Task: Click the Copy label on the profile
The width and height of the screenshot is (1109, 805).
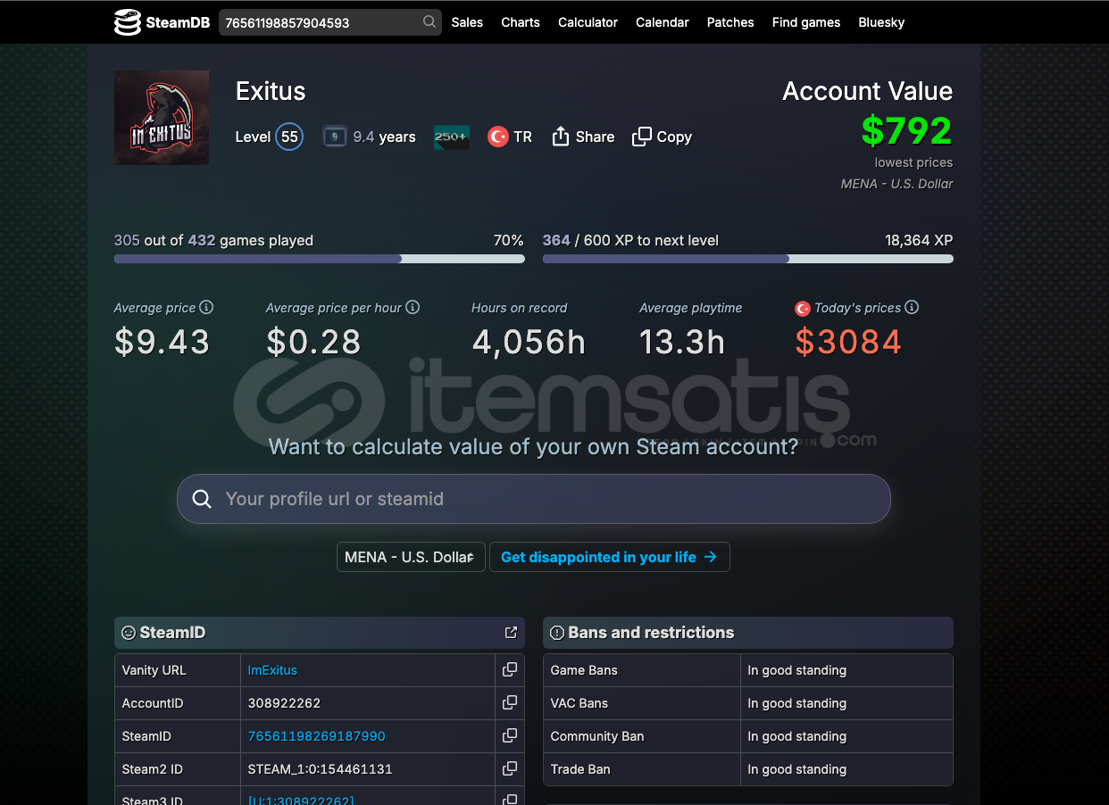Action: pos(674,137)
